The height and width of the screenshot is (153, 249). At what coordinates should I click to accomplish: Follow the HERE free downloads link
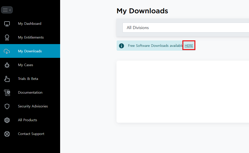(x=189, y=46)
